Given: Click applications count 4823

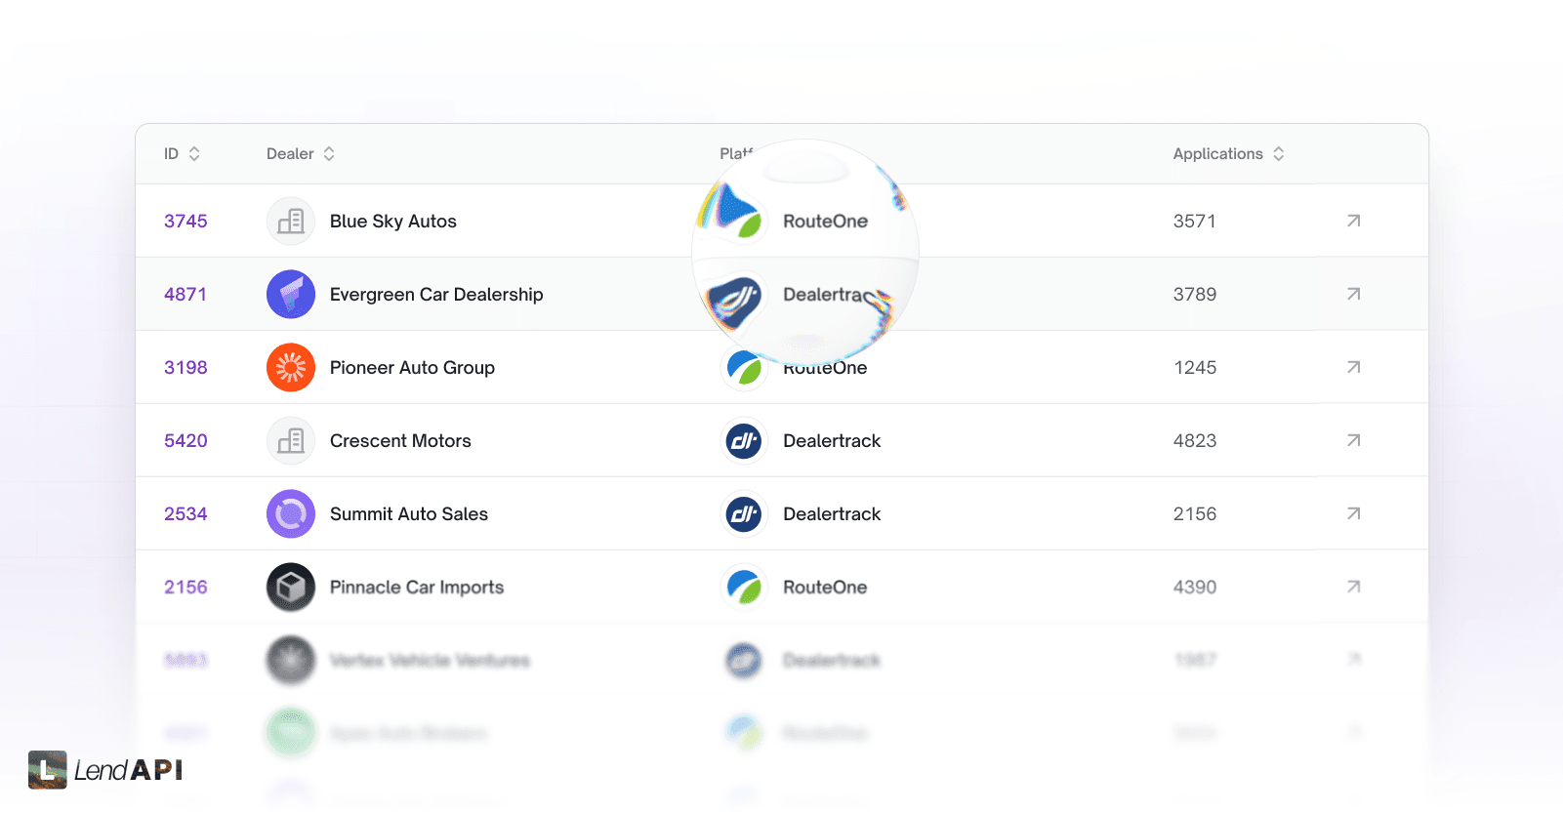Looking at the screenshot, I should (1195, 441).
